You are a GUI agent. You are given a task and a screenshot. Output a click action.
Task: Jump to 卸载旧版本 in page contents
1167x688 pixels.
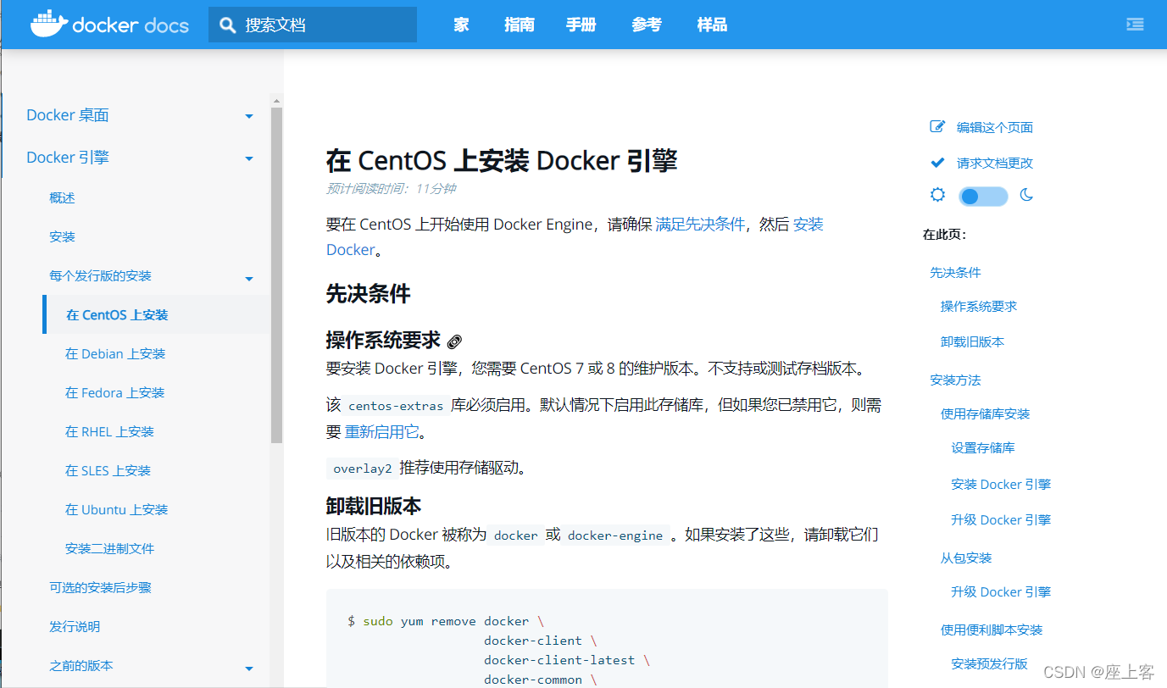pyautogui.click(x=972, y=341)
